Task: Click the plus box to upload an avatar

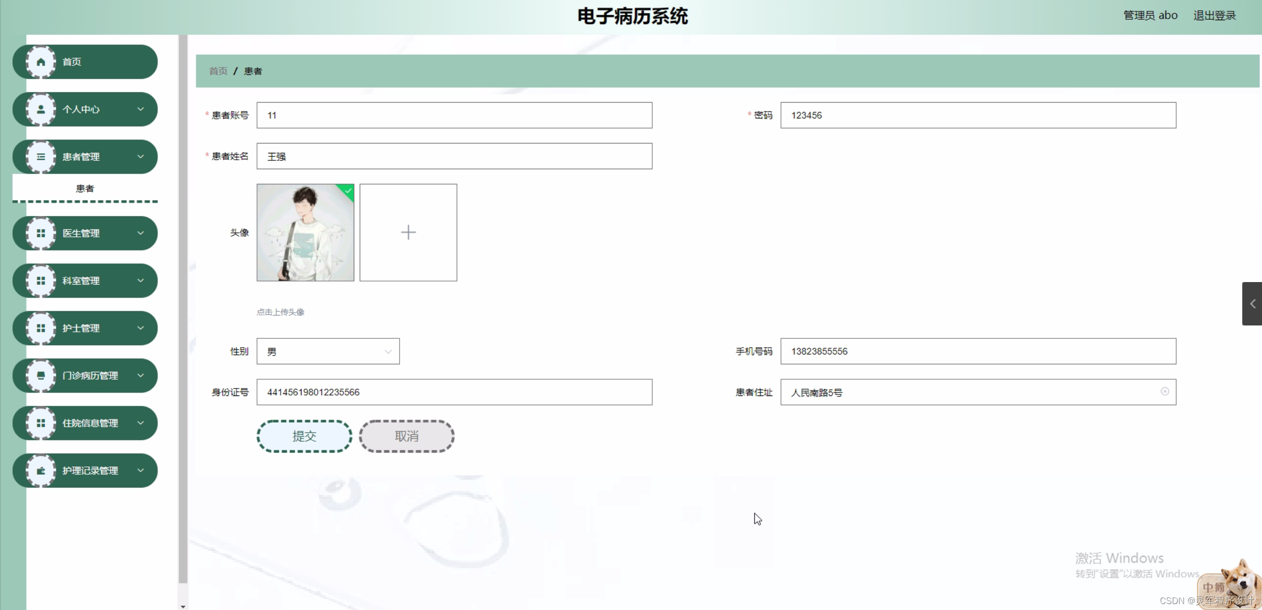Action: [x=408, y=232]
